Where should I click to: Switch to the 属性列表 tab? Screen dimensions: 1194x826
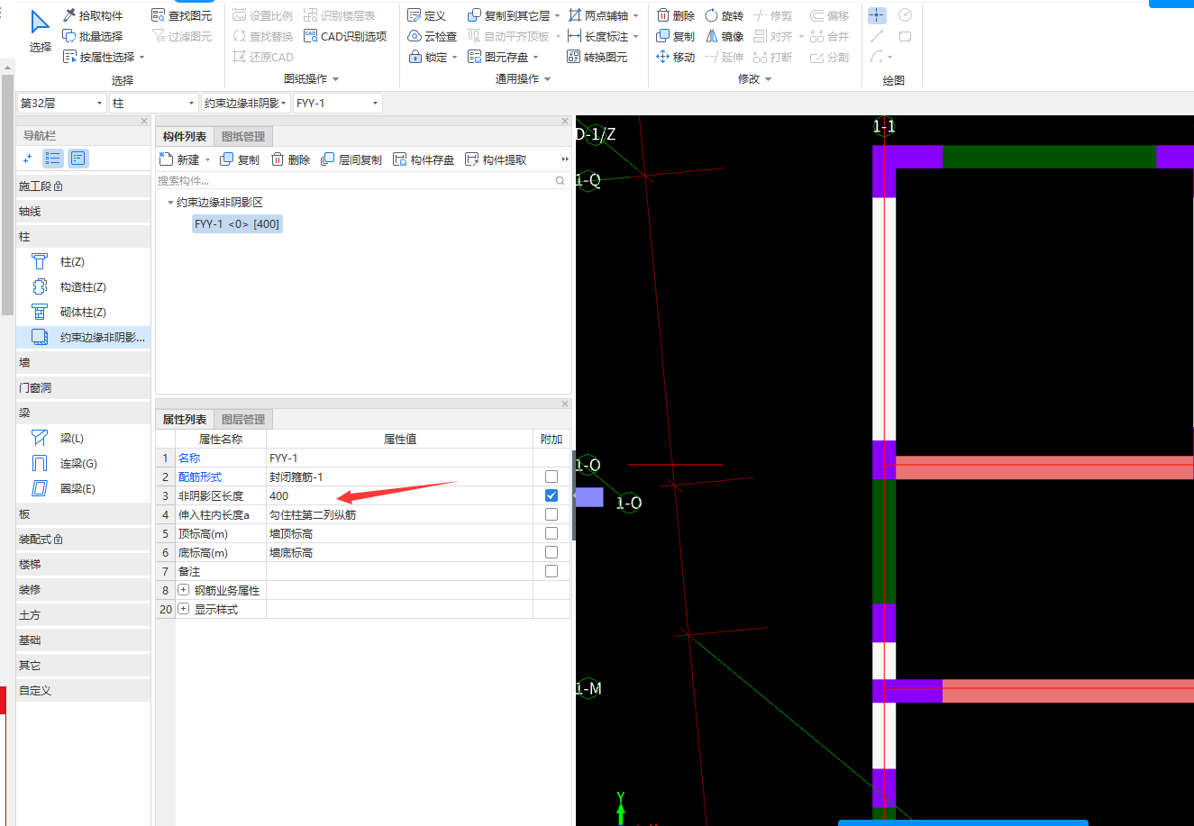(185, 420)
